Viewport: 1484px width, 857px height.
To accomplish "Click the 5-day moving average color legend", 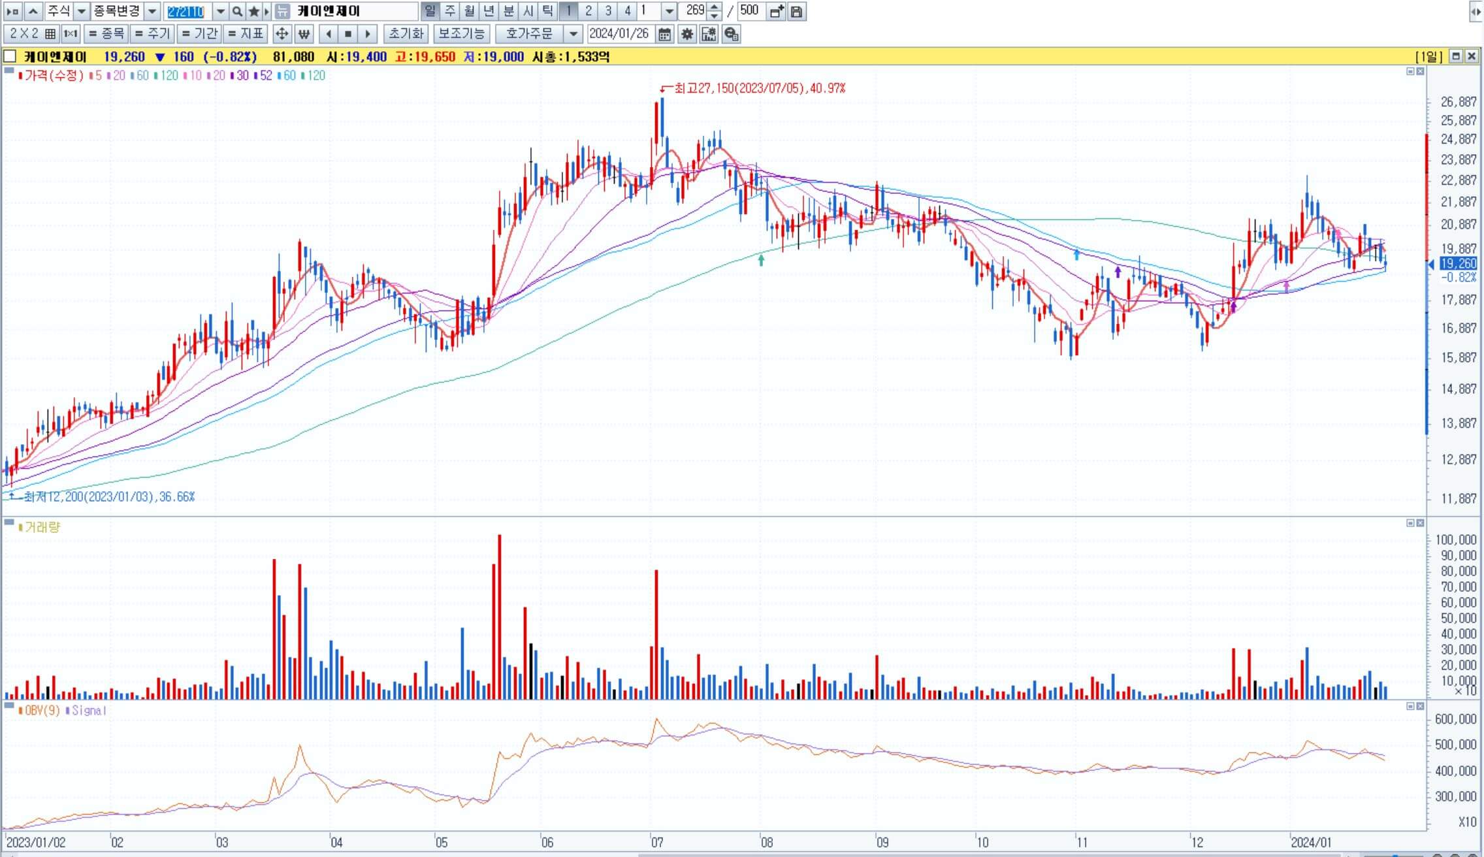I will (95, 76).
